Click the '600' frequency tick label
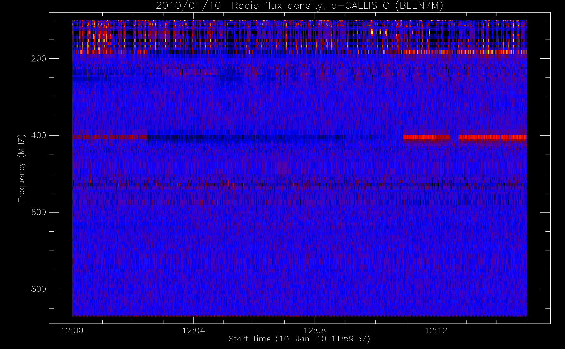Viewport: 565px width, 349px height. click(38, 212)
